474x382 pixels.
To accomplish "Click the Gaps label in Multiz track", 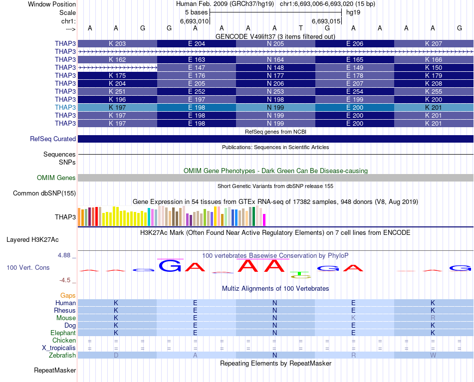I will click(68, 296).
